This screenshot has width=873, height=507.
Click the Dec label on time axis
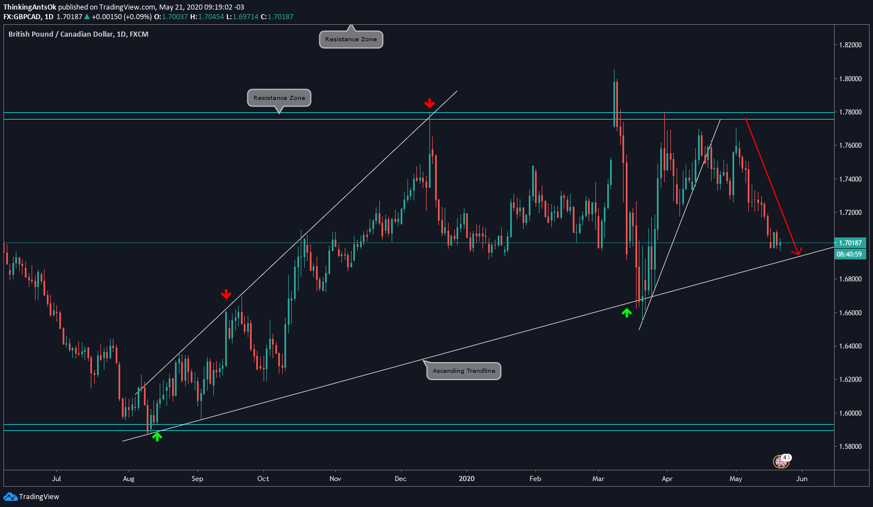tap(401, 479)
